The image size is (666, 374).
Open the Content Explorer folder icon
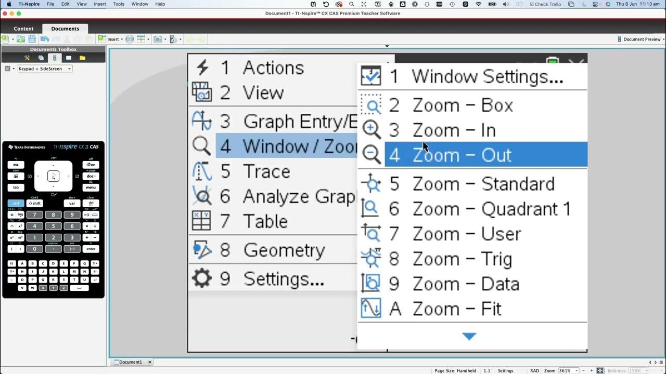pyautogui.click(x=82, y=58)
